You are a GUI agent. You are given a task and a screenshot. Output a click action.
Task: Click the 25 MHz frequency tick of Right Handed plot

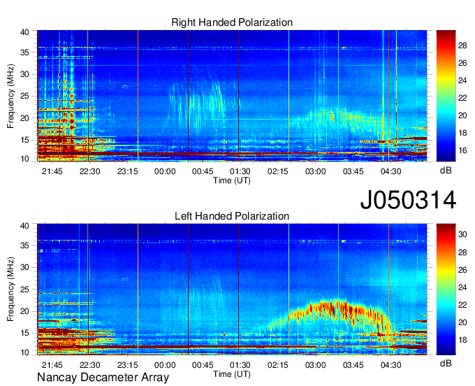click(24, 96)
